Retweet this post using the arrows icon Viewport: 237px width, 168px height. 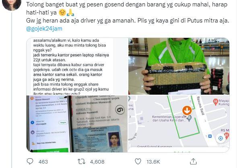(x=81, y=162)
